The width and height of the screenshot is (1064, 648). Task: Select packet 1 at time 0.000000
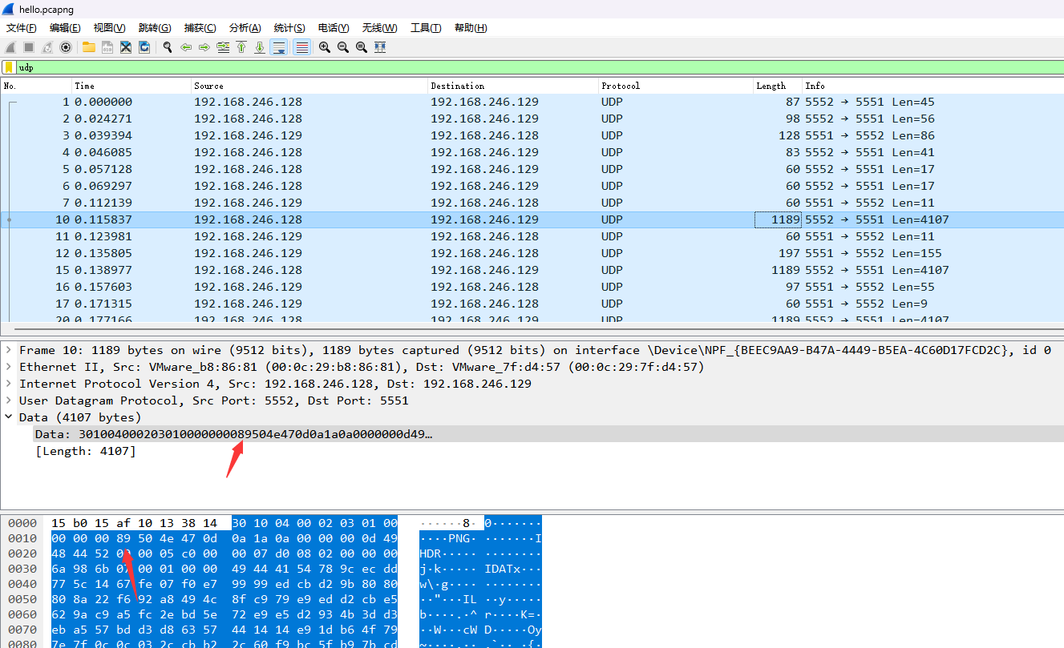[x=532, y=102]
